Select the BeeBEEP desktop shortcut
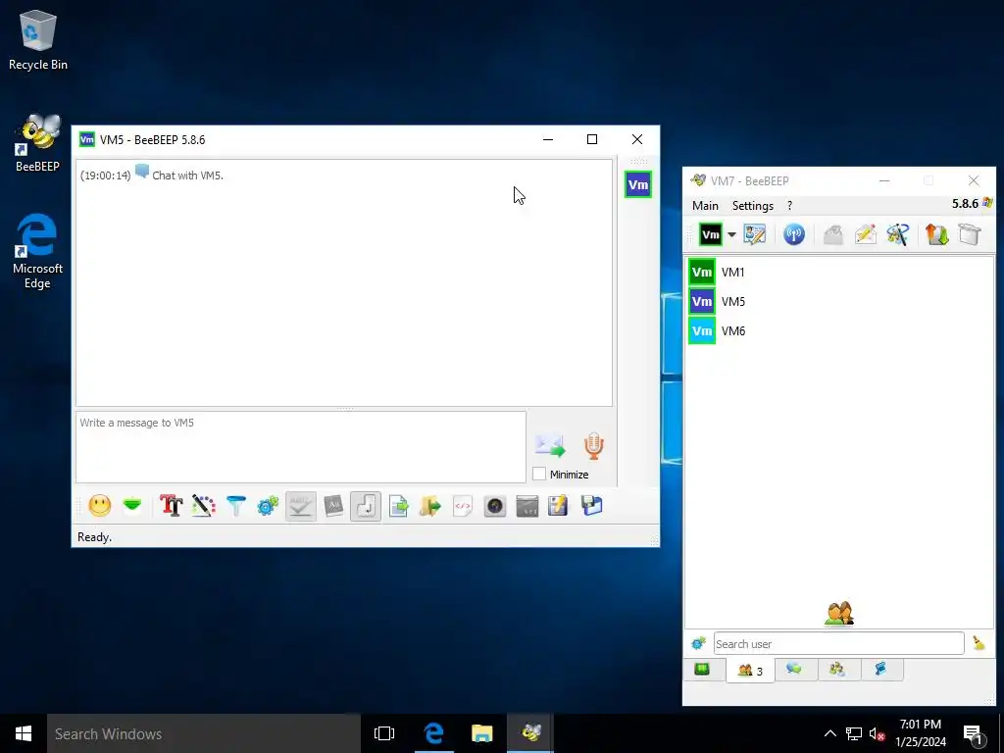Viewport: 1004px width, 753px height. (38, 142)
